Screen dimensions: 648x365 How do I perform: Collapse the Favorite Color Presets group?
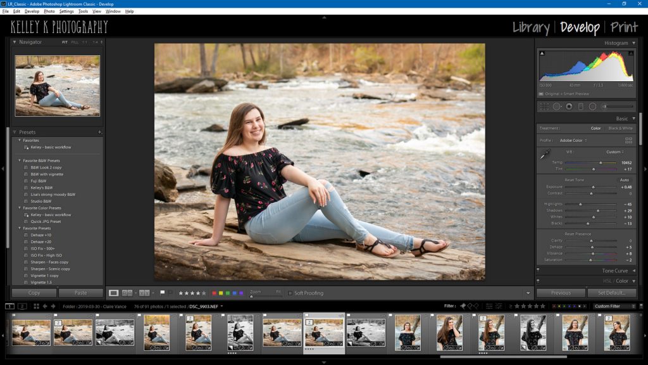pyautogui.click(x=20, y=208)
